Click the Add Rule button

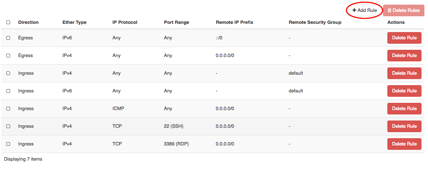coord(365,10)
